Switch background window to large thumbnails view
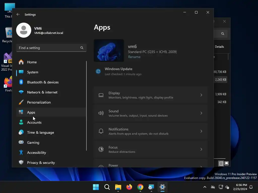Screen dimensions: 258x193 (x=227, y=163)
